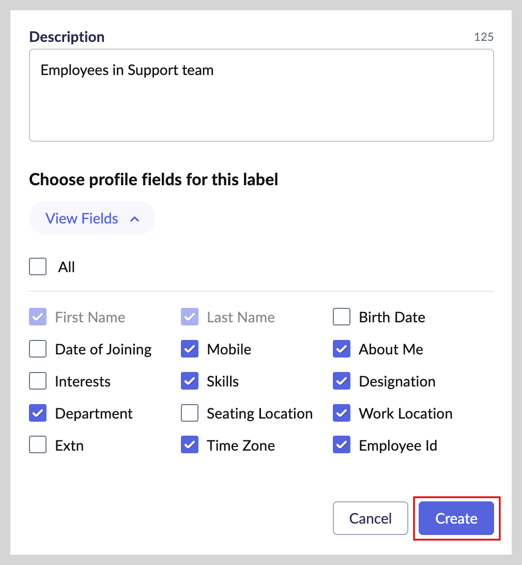Uncheck the Work Location checkbox

click(342, 413)
